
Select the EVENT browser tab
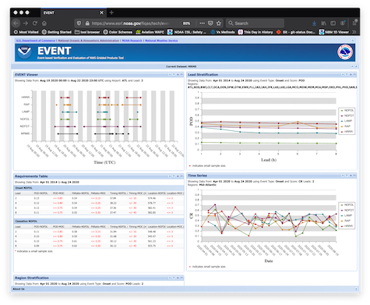point(73,12)
